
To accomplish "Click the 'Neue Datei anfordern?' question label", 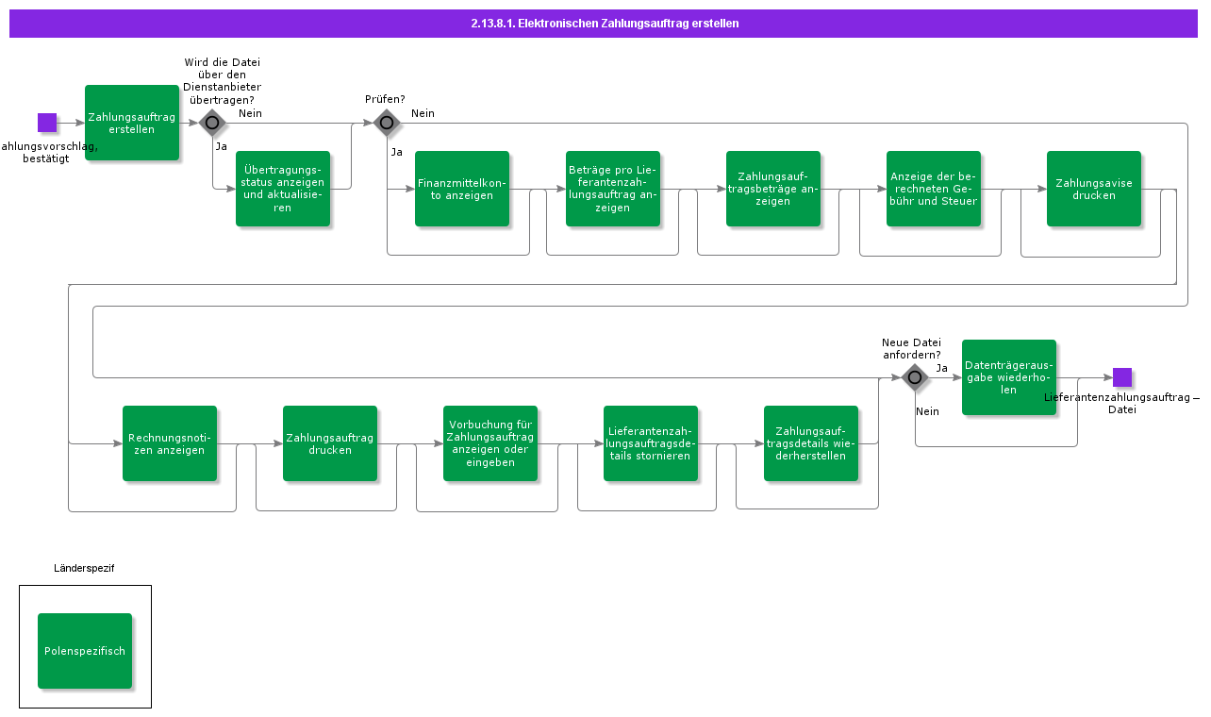I will 911,348.
